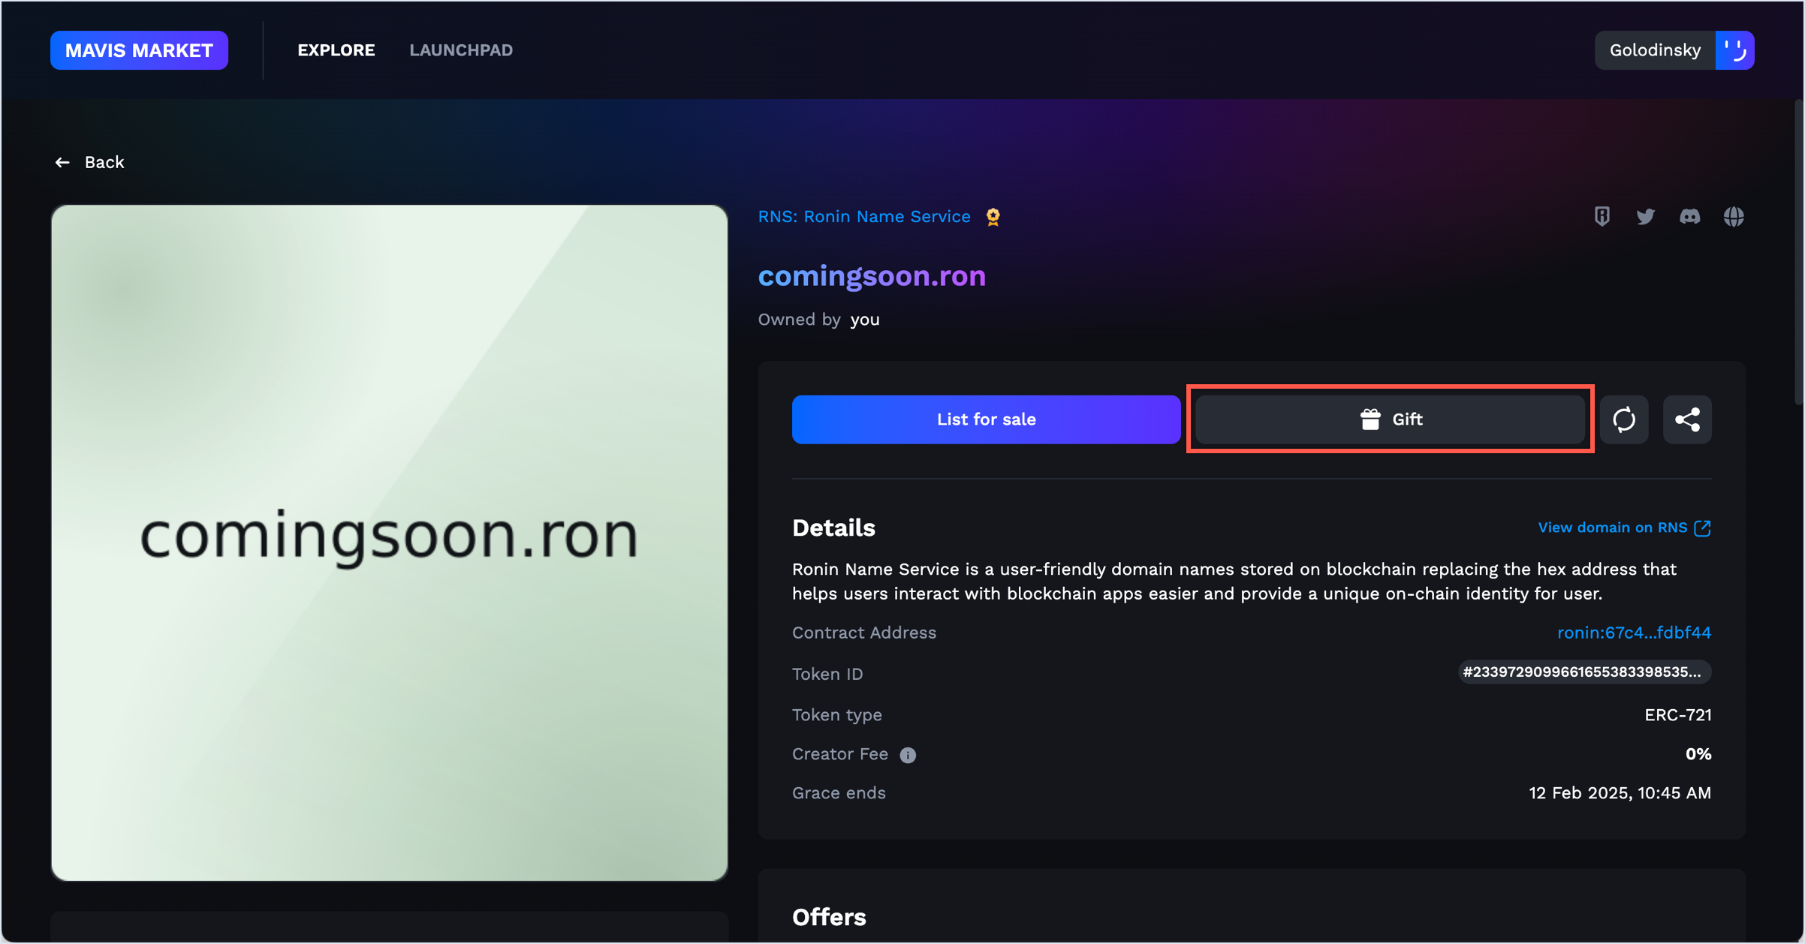1805x944 pixels.
Task: Click the smiley avatar icon
Action: pyautogui.click(x=1734, y=50)
